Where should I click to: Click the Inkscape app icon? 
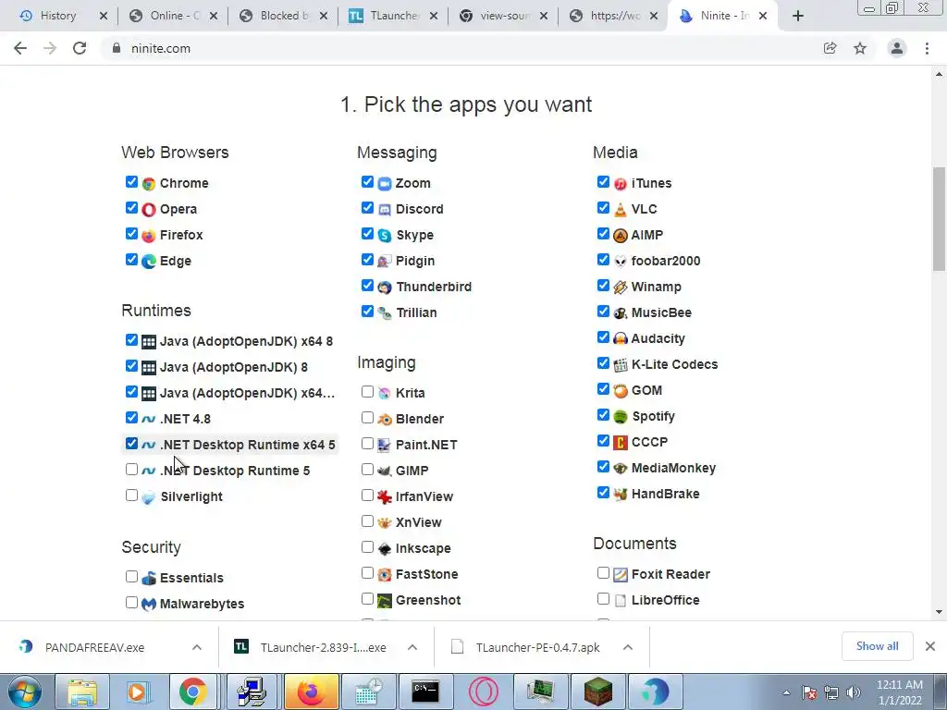(x=384, y=549)
